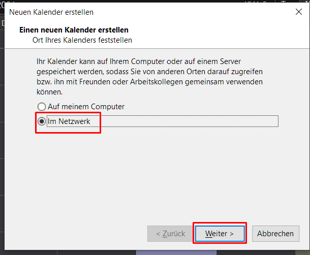The height and width of the screenshot is (255, 310).
Task: Click the empty gray area below the radio options
Action: point(152,173)
